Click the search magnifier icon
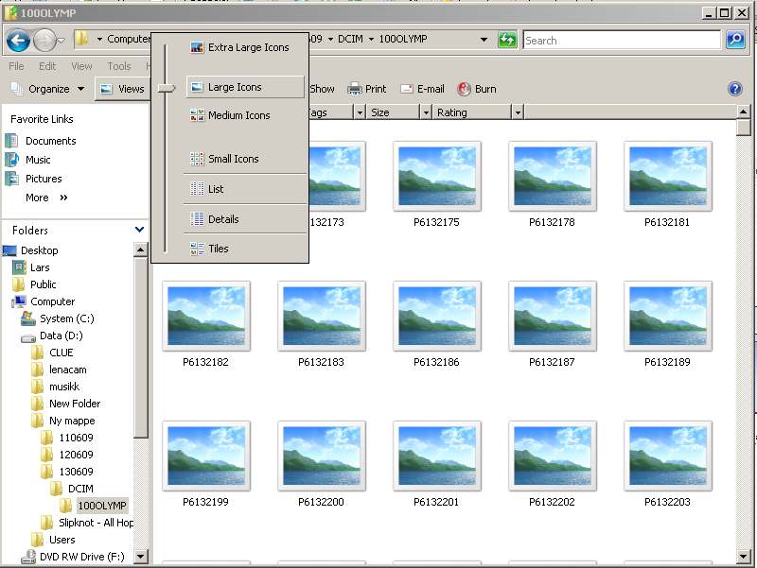Screen dimensions: 757x568 point(735,40)
